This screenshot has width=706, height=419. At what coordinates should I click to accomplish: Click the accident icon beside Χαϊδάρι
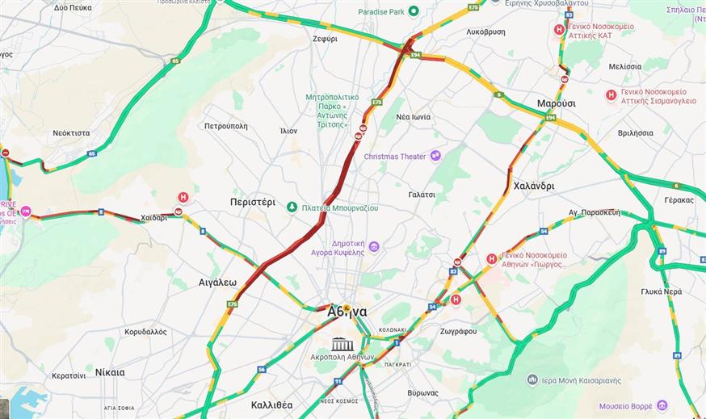[179, 212]
